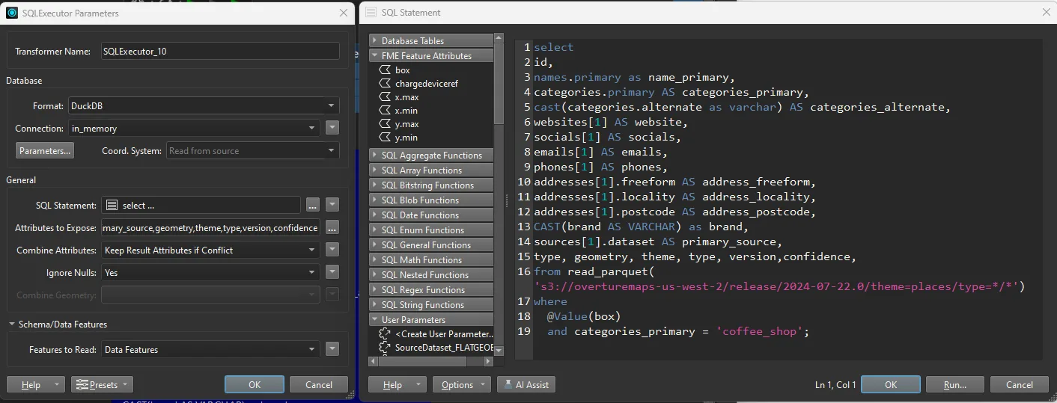Click the Transformer Name text field

point(219,52)
